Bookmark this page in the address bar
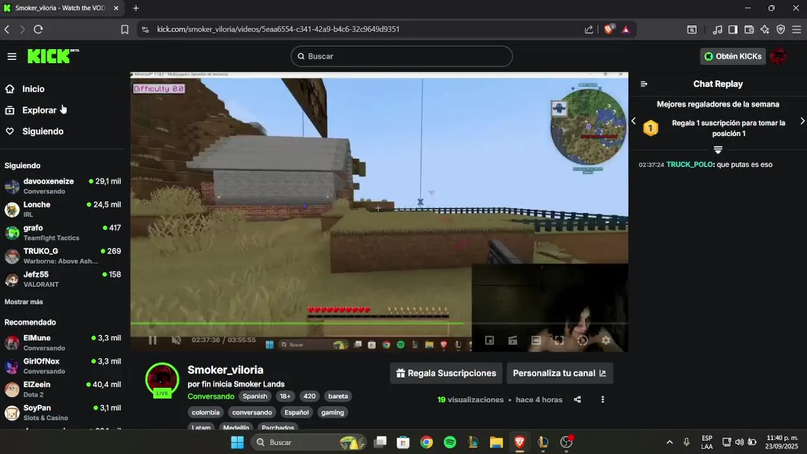This screenshot has height=454, width=807. click(125, 29)
